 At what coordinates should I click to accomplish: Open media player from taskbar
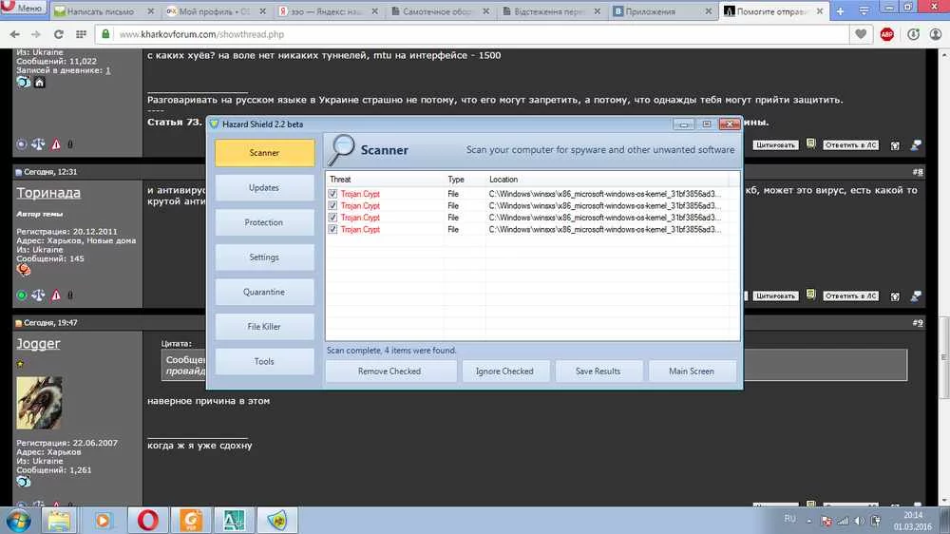click(x=103, y=521)
